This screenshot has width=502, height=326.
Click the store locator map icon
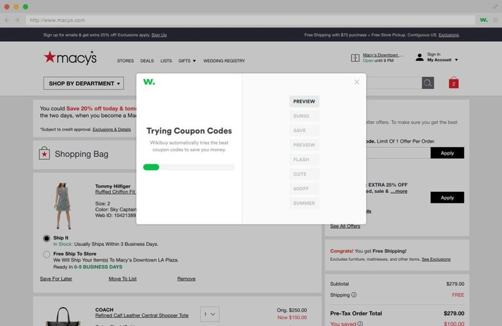pos(355,58)
